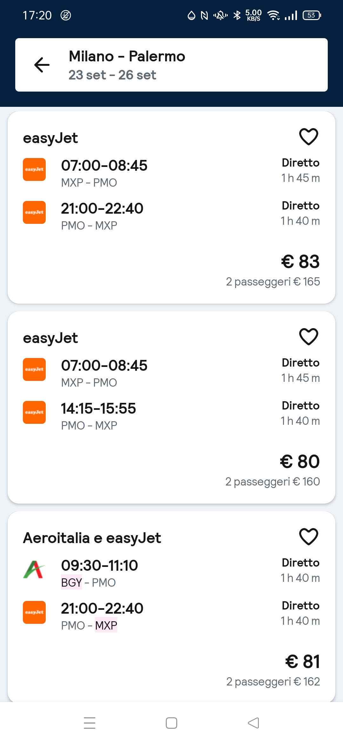Tap the back arrow in search bar
The image size is (343, 744).
tap(42, 65)
